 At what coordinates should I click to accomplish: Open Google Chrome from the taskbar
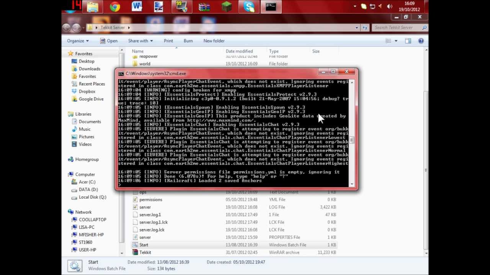tap(115, 7)
